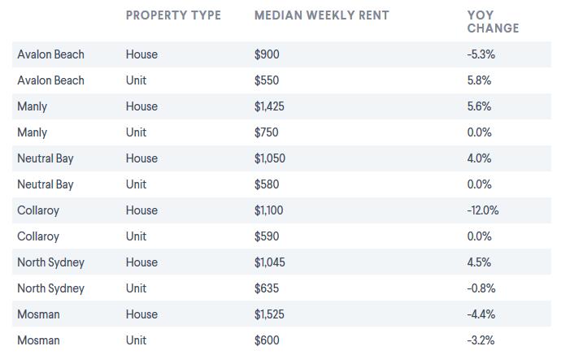Click the MEDIAN WEEKLY RENT column header
The height and width of the screenshot is (355, 570).
click(322, 15)
